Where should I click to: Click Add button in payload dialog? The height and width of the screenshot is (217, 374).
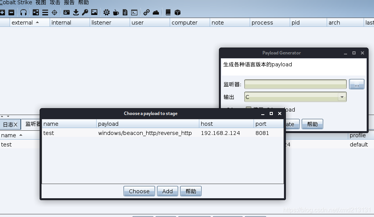(x=167, y=191)
